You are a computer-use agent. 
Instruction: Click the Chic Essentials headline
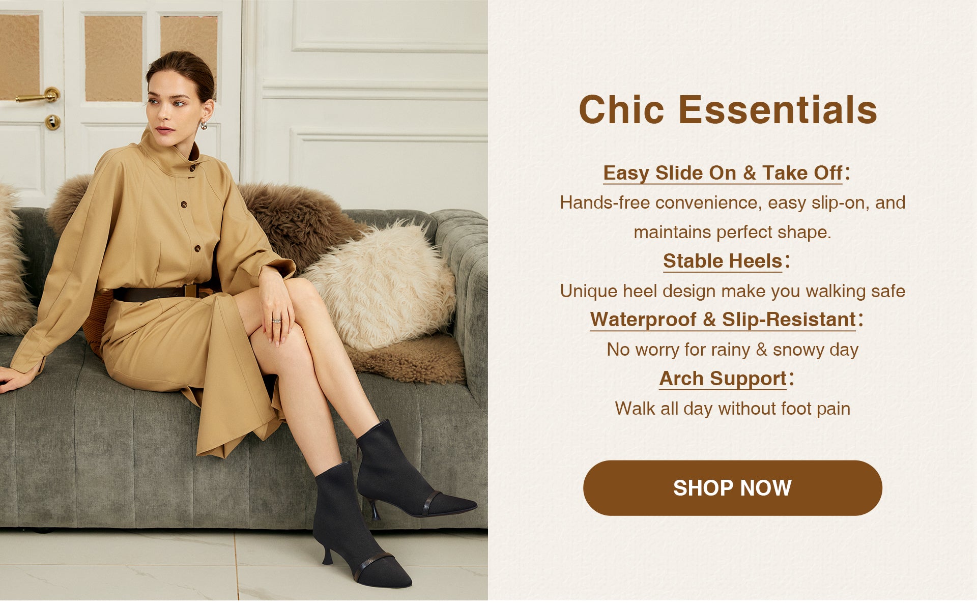[x=728, y=109]
